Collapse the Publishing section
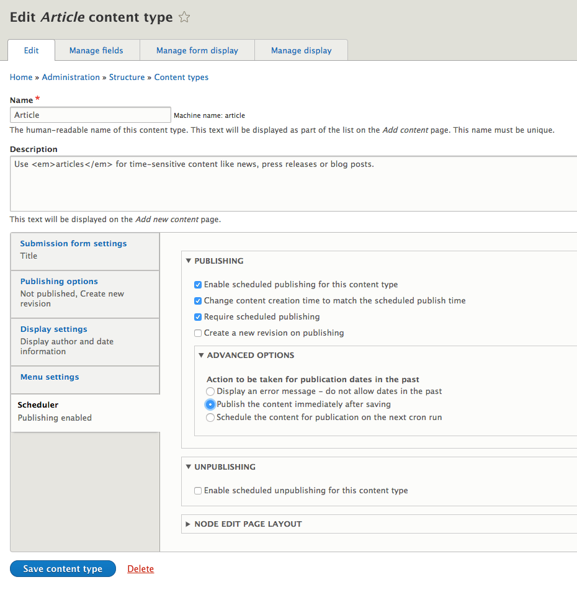Viewport: 577px width, 595px height. pos(218,261)
